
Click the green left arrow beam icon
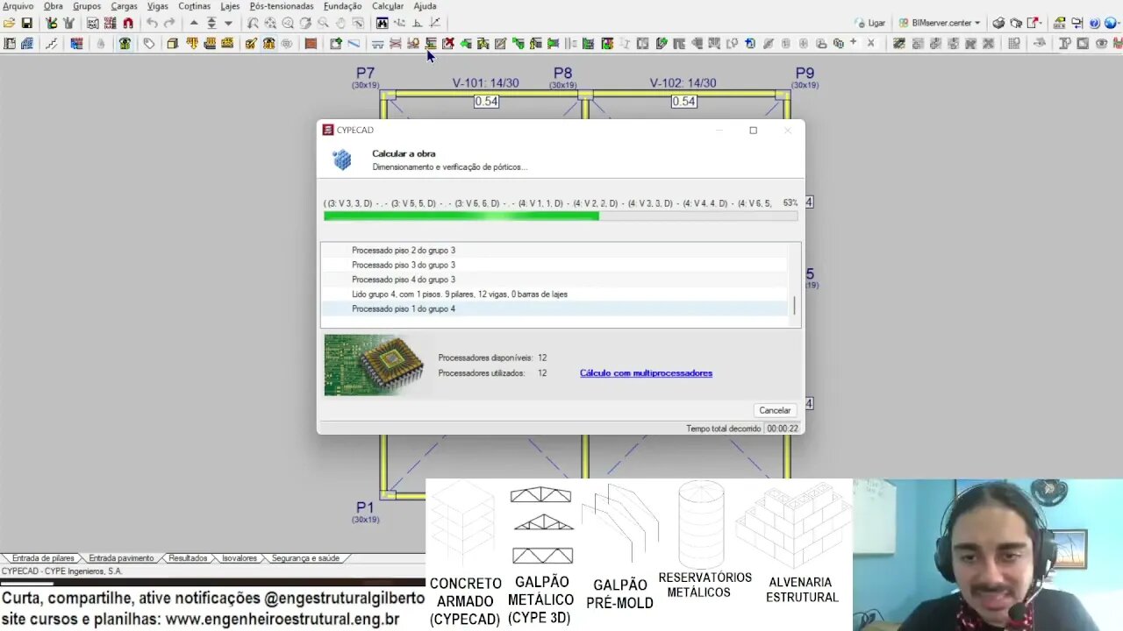[466, 43]
